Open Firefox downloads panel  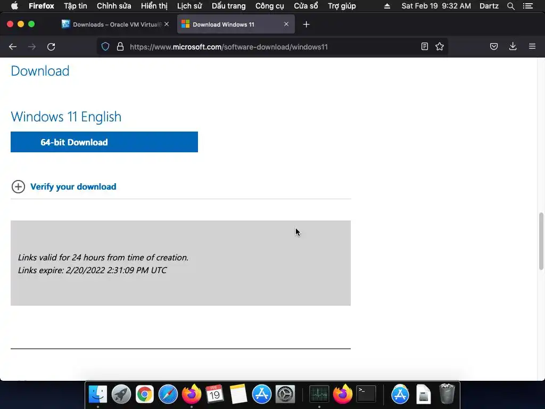[x=513, y=47]
